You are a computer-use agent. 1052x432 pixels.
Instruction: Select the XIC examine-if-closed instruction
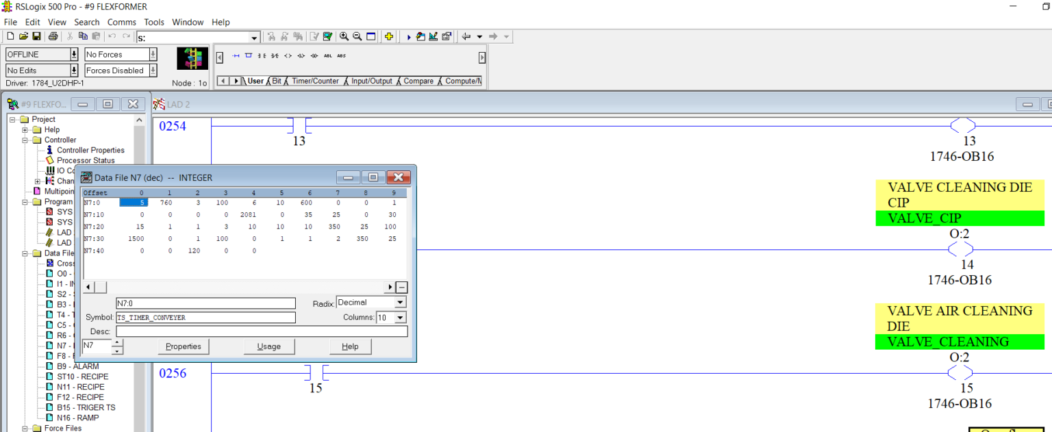[261, 56]
